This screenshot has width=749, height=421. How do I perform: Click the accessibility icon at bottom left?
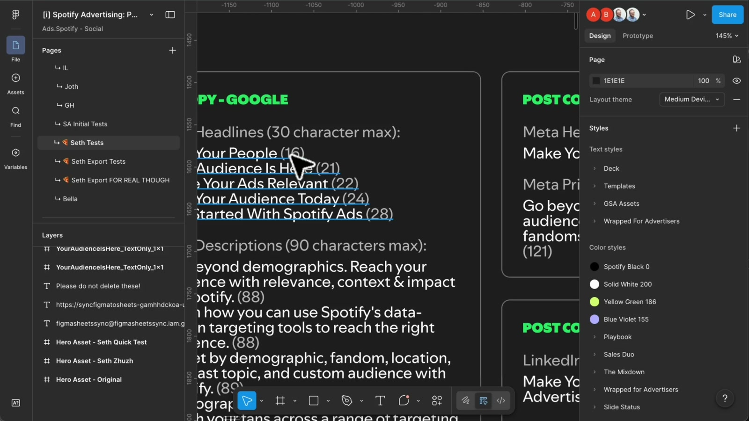[15, 403]
